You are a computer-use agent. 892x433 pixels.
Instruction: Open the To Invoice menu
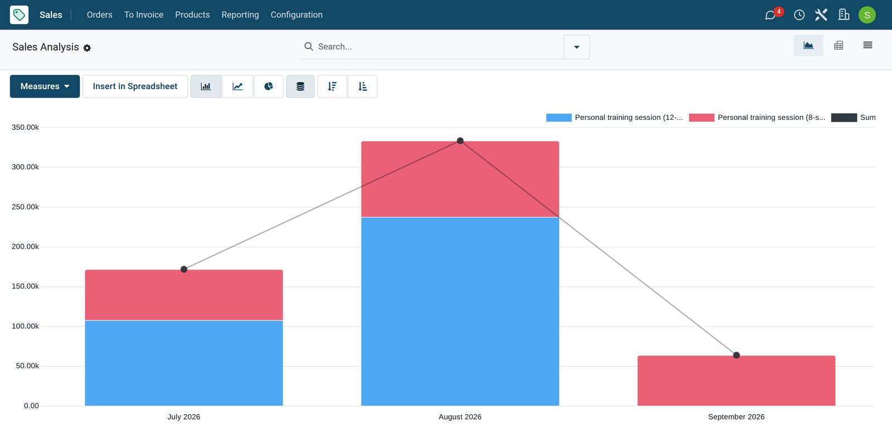[x=144, y=15]
